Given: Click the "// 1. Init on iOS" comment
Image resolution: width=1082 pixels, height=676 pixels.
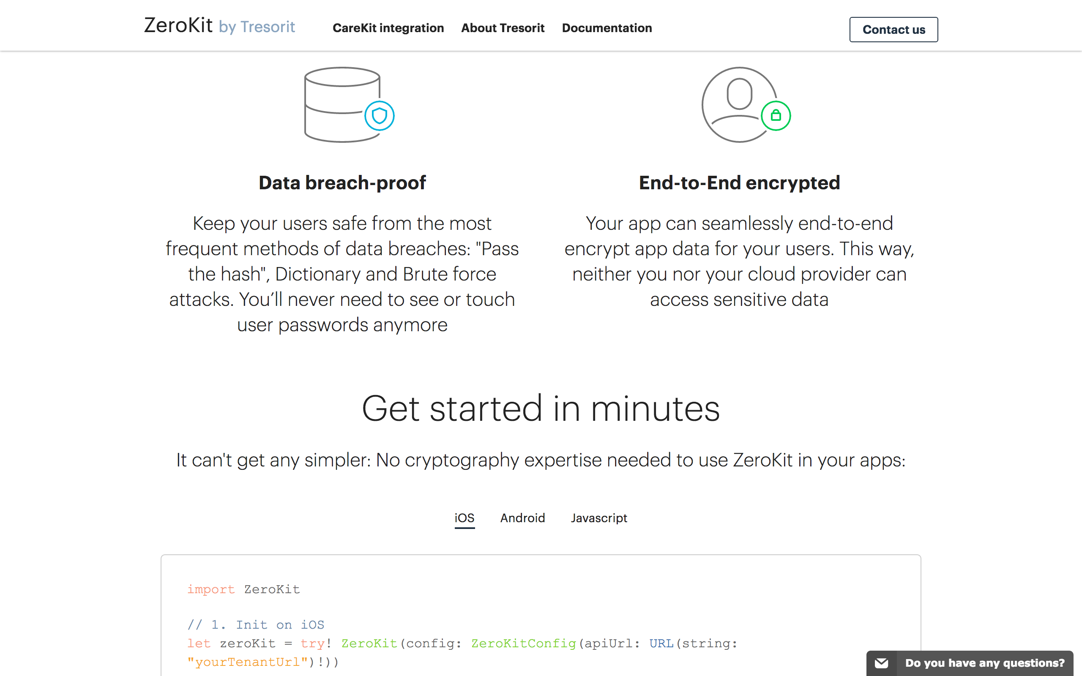Looking at the screenshot, I should 255,624.
